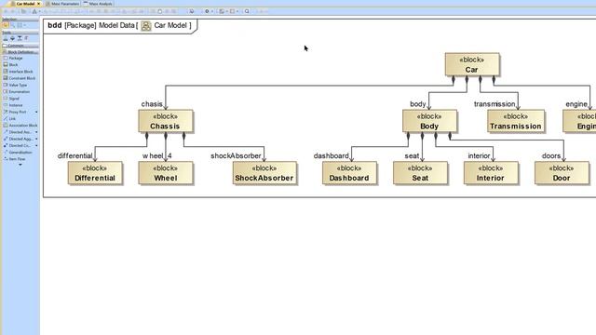This screenshot has width=596, height=335.
Task: Select the Differential block
Action: (x=95, y=173)
